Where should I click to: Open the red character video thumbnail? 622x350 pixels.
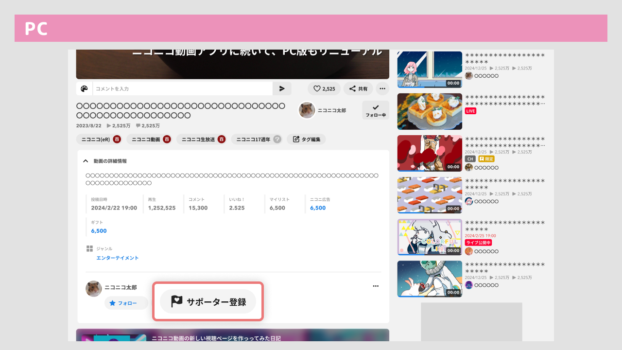[430, 153]
